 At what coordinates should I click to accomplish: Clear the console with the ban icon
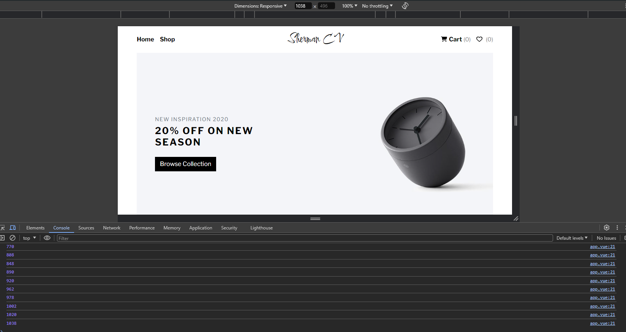(x=13, y=238)
